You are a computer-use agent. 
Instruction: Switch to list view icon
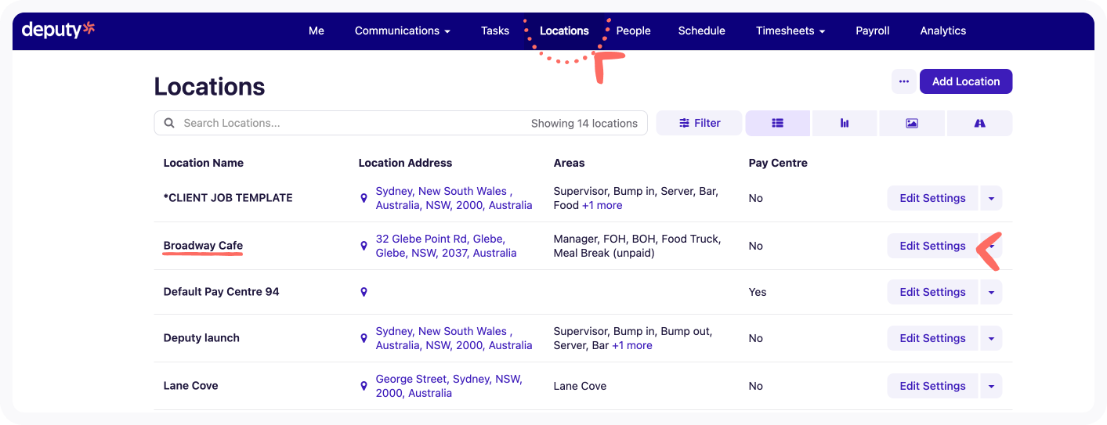(777, 123)
